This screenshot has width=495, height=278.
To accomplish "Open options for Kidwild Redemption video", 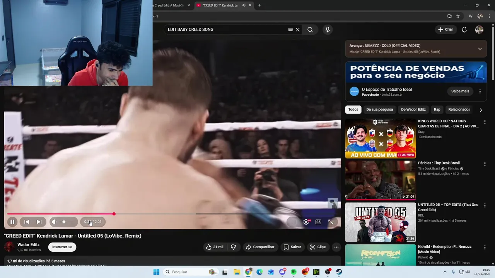I will 485,247.
